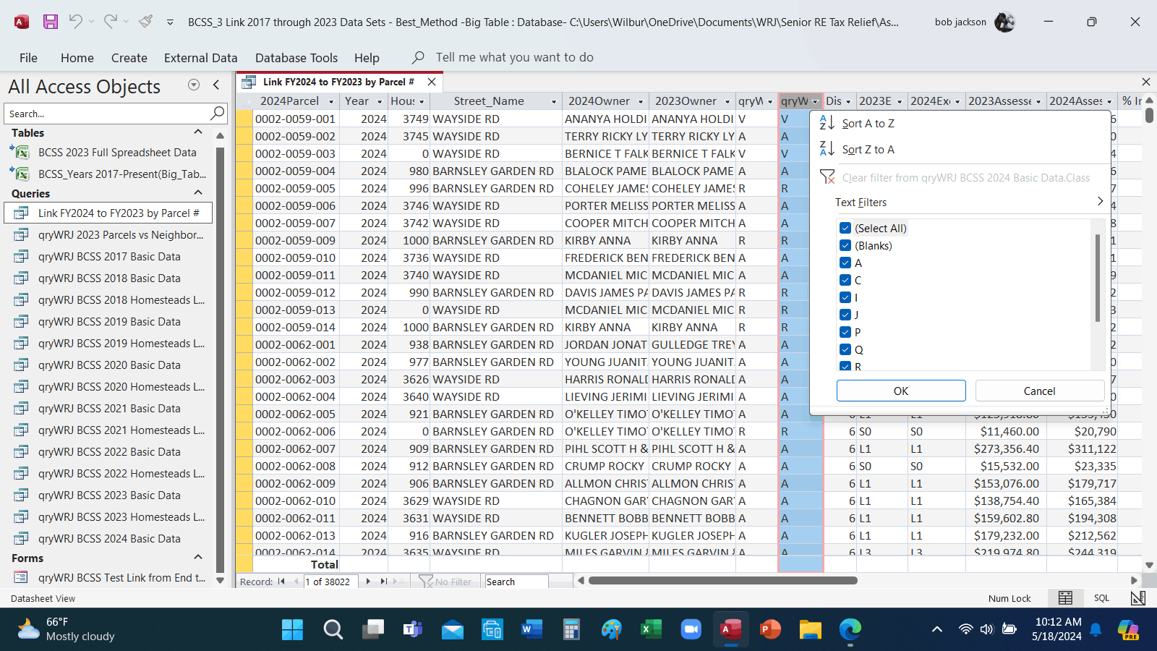This screenshot has width=1157, height=651.
Task: Open All Access Objects dropdown menu
Action: click(x=194, y=85)
